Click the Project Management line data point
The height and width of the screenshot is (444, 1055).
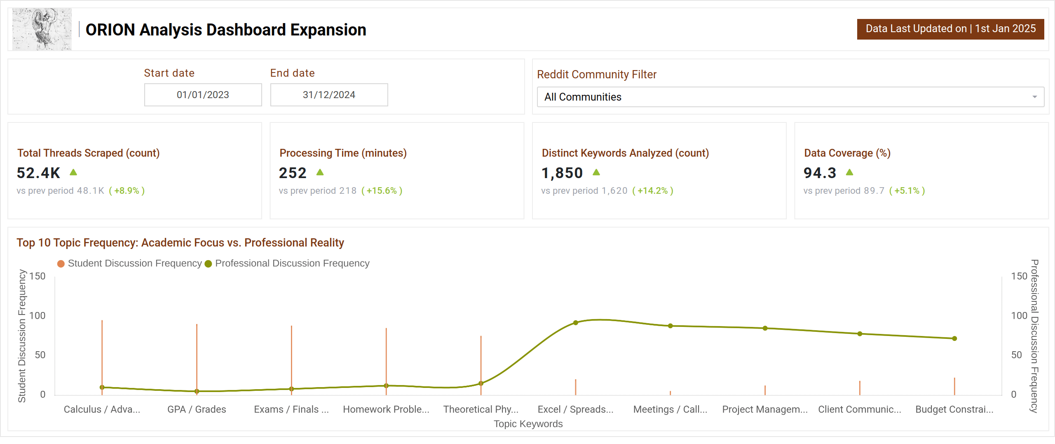pos(765,328)
